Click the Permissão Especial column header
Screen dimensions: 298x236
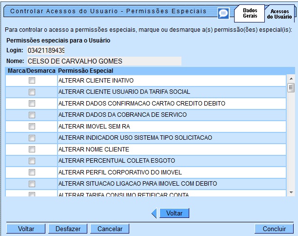85,71
